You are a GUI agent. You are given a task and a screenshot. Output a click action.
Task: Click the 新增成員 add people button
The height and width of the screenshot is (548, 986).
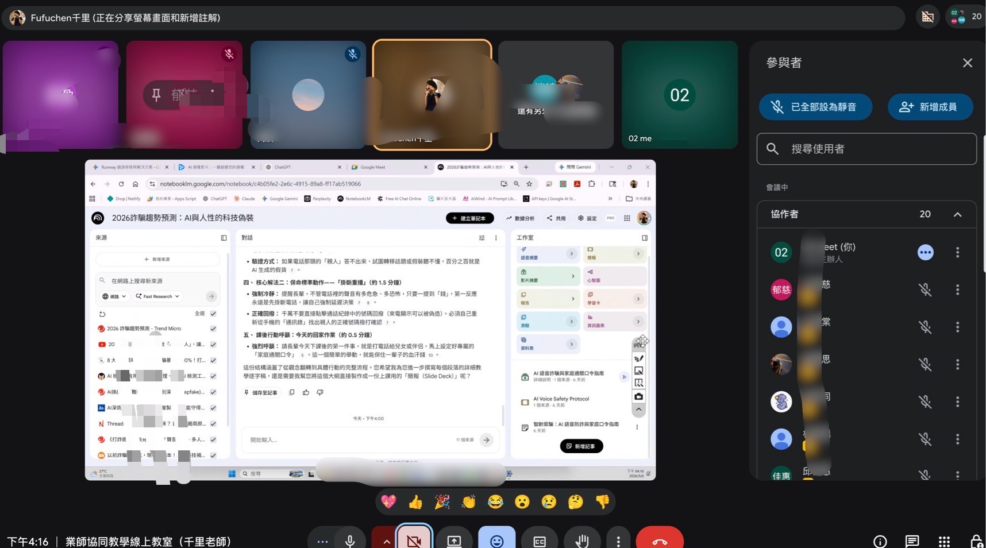click(x=930, y=107)
